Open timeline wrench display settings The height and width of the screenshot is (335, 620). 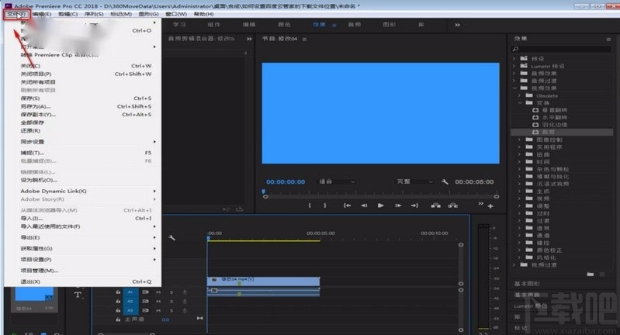171,237
